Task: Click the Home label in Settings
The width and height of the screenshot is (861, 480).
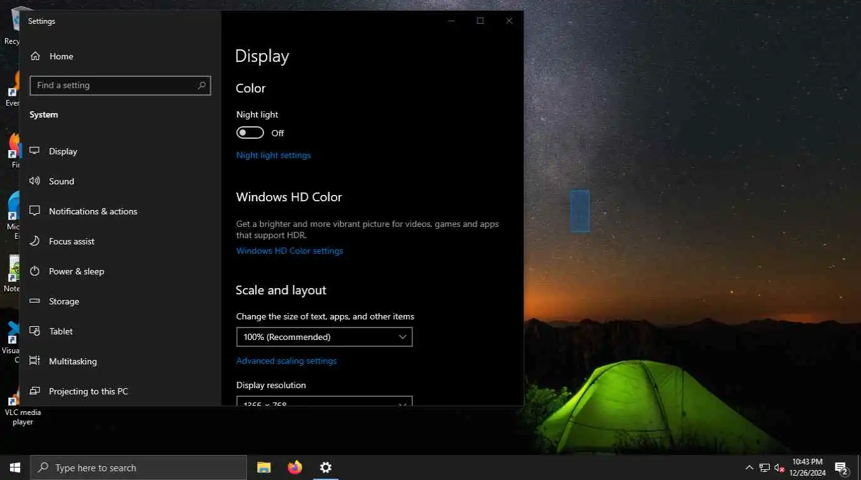Action: pos(61,56)
